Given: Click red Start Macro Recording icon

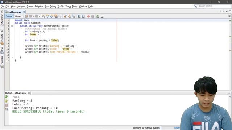Looking at the screenshot, I should 88,16.
